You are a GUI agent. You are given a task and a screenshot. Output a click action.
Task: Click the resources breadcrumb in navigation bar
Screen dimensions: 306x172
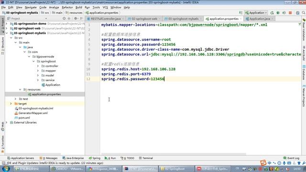coord(74,13)
